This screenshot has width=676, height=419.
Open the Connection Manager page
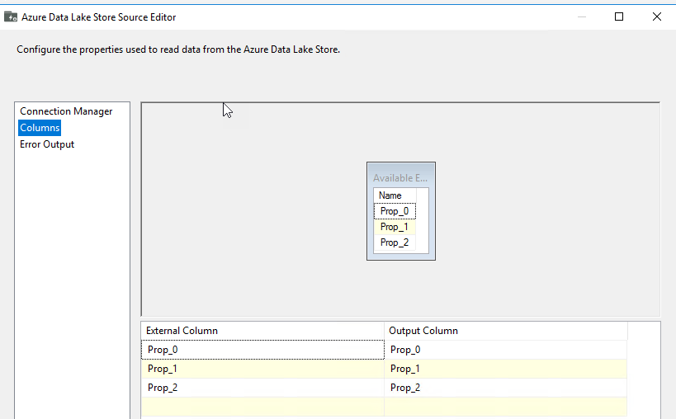click(66, 111)
